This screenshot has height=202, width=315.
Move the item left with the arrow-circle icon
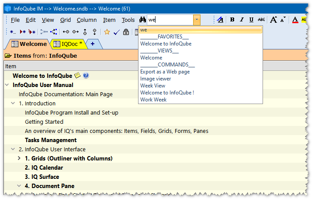[66, 32]
